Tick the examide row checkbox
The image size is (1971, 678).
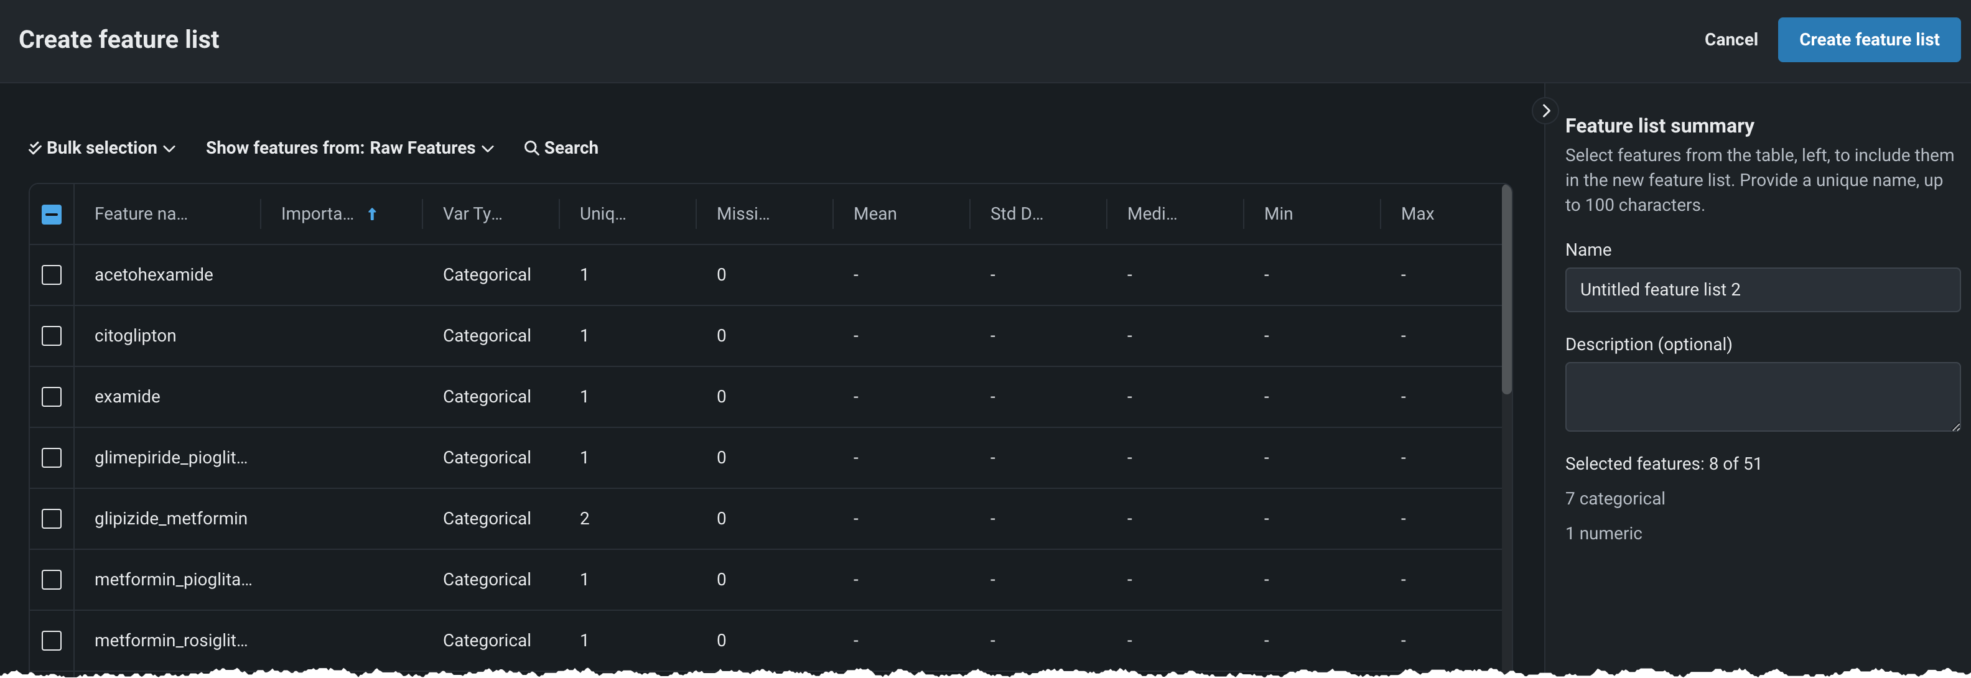pyautogui.click(x=51, y=396)
